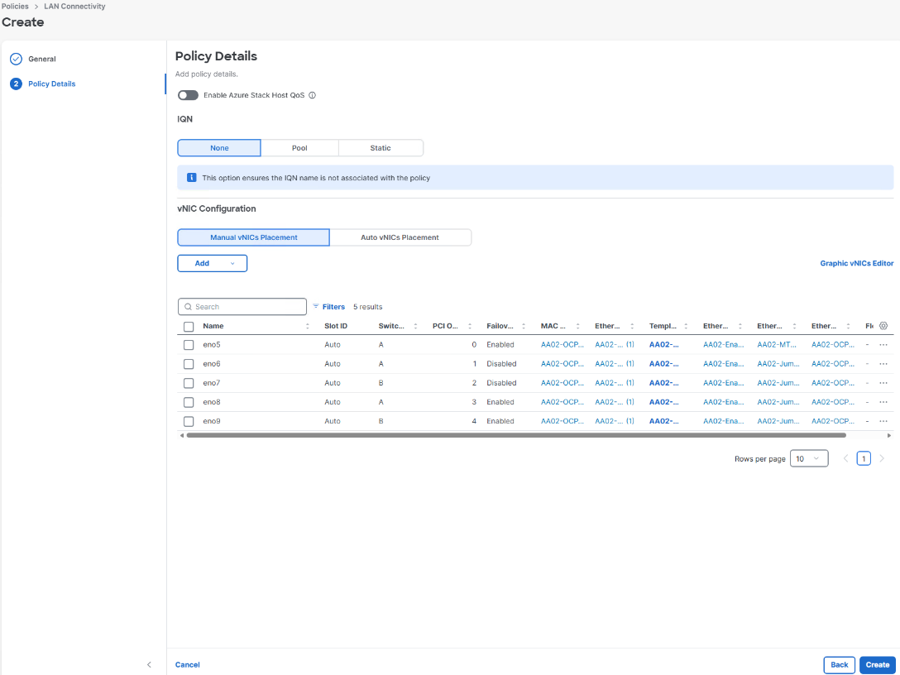Go to the next table page
This screenshot has width=900, height=675.
882,458
